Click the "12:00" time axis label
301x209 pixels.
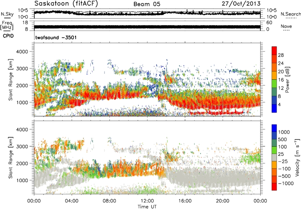click(147, 201)
